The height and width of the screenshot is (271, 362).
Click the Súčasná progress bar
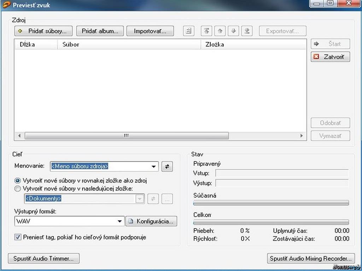tap(271, 203)
